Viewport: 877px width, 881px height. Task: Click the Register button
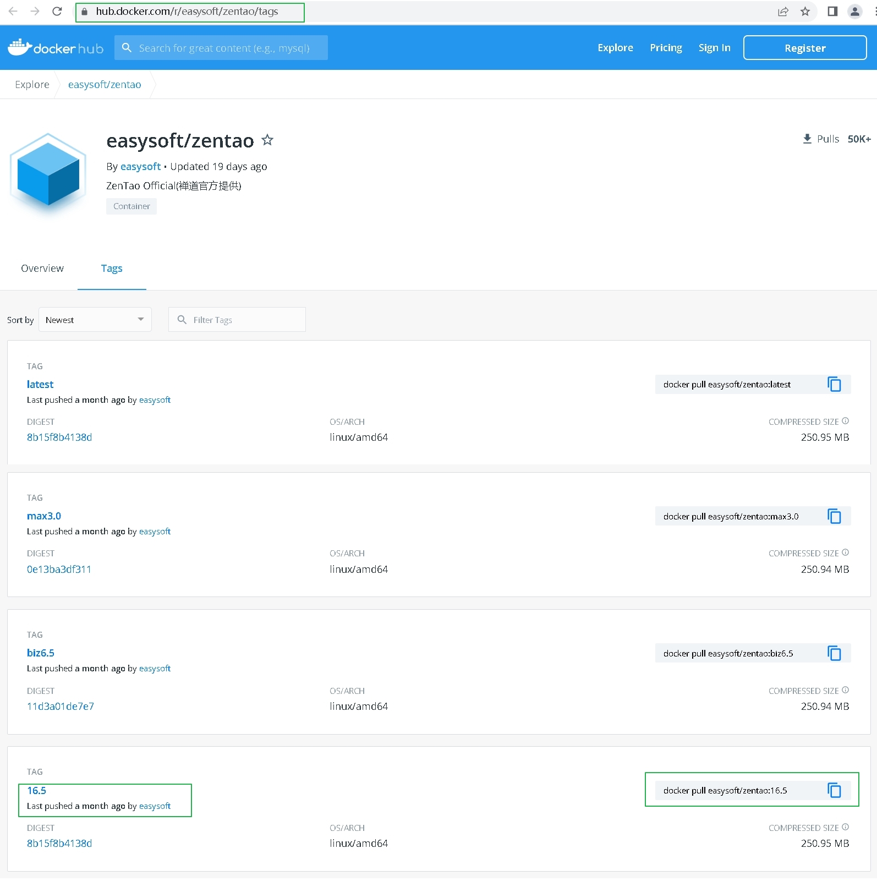click(x=805, y=48)
